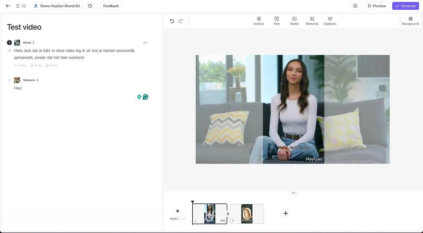Open the Media library

[294, 21]
